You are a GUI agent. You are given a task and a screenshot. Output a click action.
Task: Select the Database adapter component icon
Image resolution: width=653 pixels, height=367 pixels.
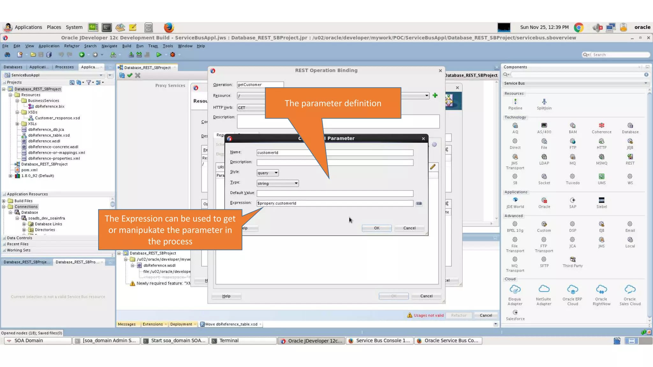coord(630,126)
